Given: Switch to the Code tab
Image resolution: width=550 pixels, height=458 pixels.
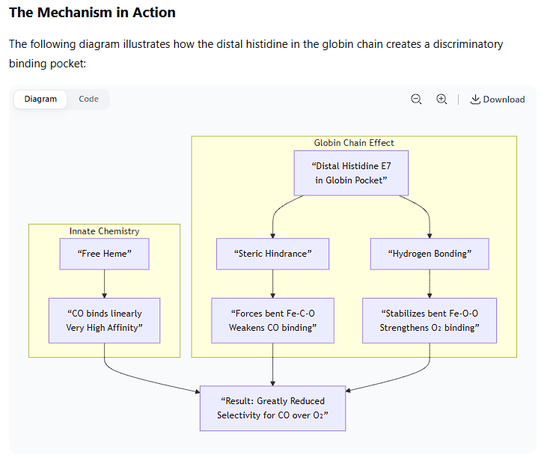Looking at the screenshot, I should point(88,99).
